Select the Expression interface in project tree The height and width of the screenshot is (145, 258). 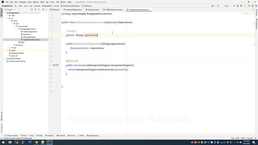pyautogui.click(x=27, y=34)
